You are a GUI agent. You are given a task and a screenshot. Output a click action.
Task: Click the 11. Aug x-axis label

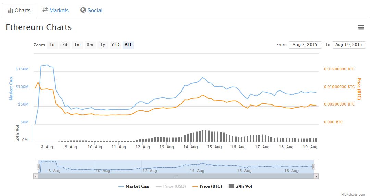pyautogui.click(x=119, y=147)
